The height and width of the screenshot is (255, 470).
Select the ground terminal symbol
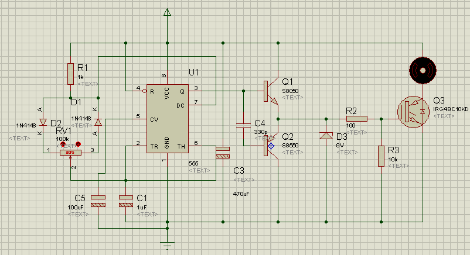(167, 246)
